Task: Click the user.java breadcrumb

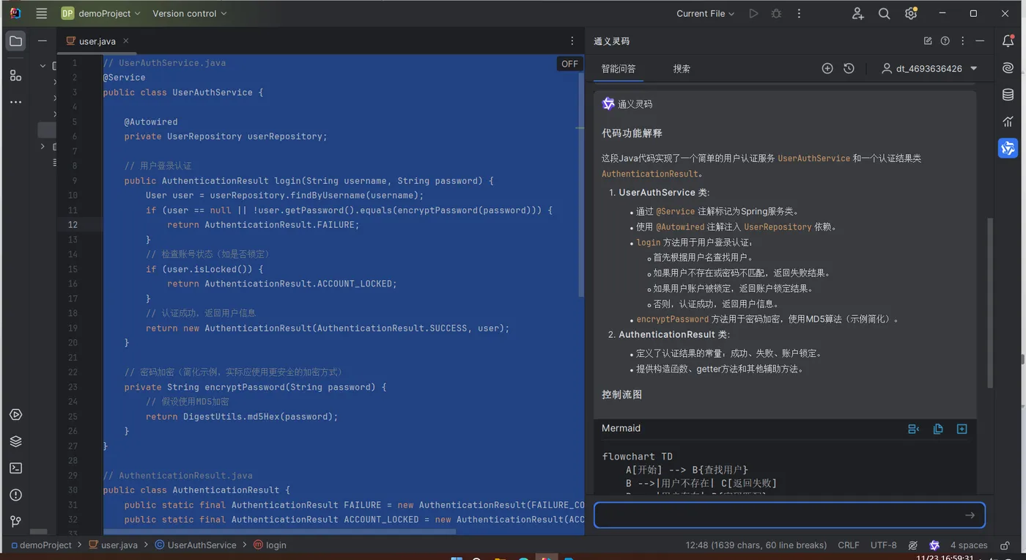Action: (113, 545)
